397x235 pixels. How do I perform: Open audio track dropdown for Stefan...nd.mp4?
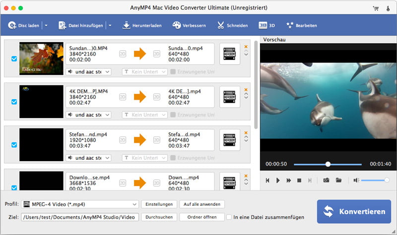point(89,158)
